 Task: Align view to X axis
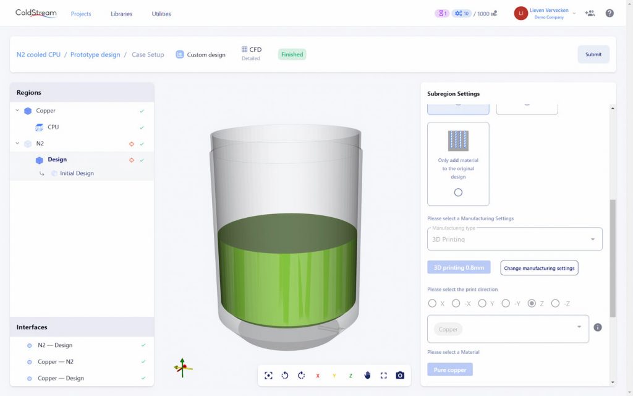point(318,376)
